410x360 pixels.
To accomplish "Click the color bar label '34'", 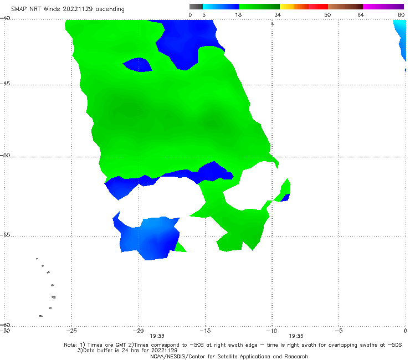I will coord(278,14).
